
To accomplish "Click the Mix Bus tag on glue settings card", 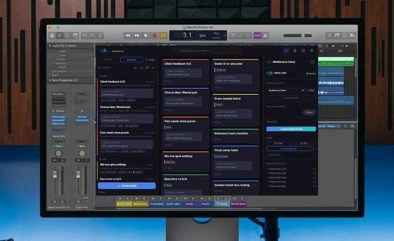I will click(x=170, y=162).
